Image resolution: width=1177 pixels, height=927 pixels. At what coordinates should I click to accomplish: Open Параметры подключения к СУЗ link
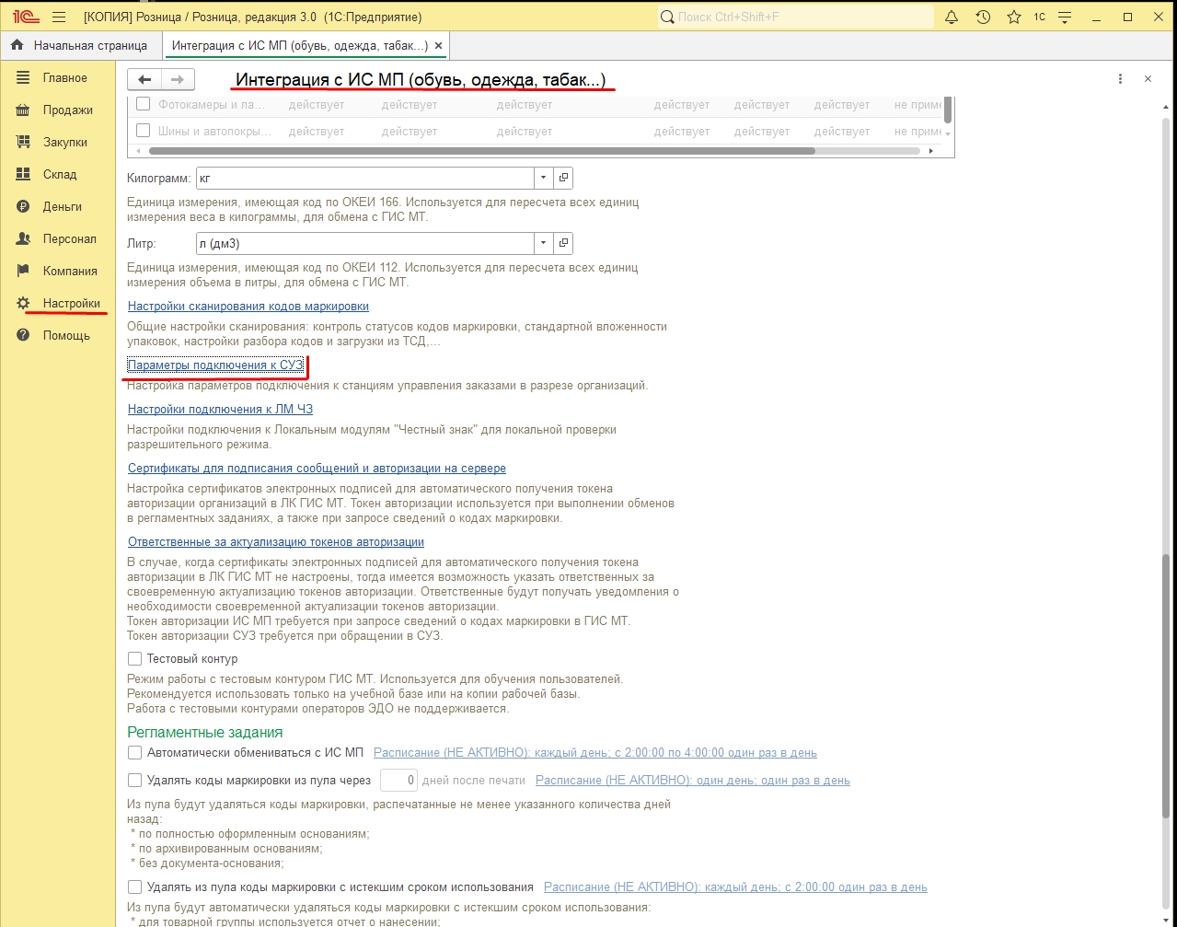click(x=215, y=365)
